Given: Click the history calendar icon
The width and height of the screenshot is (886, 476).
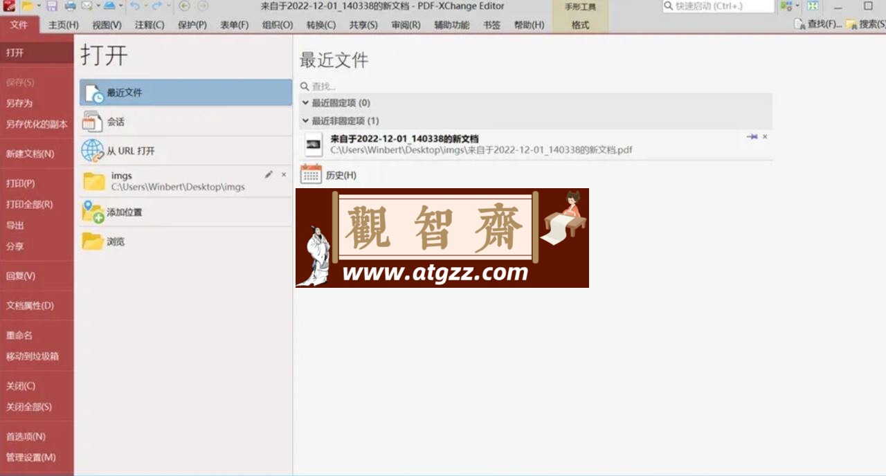Looking at the screenshot, I should click(311, 174).
